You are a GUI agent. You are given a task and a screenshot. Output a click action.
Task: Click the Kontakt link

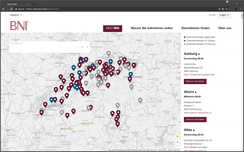(x=212, y=15)
